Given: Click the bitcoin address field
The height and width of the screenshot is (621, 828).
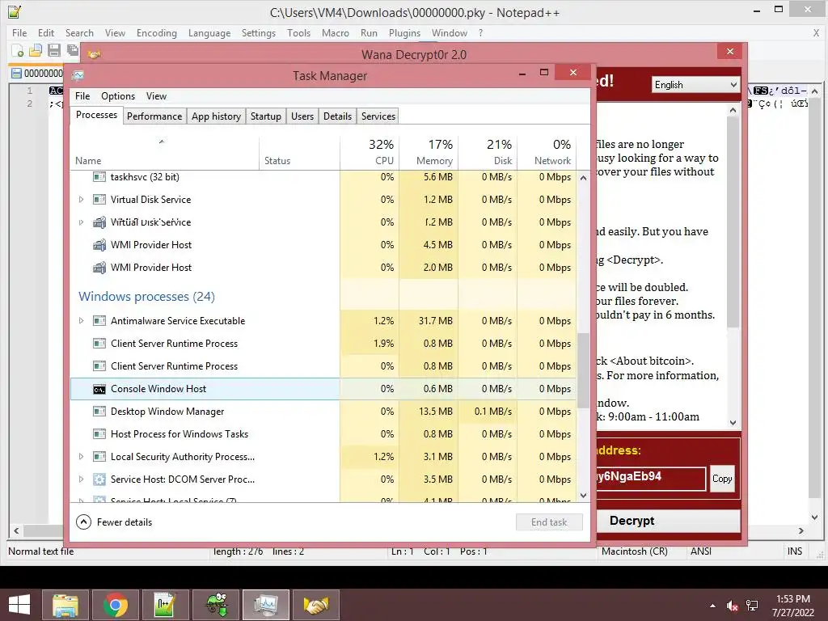Looking at the screenshot, I should 651,479.
